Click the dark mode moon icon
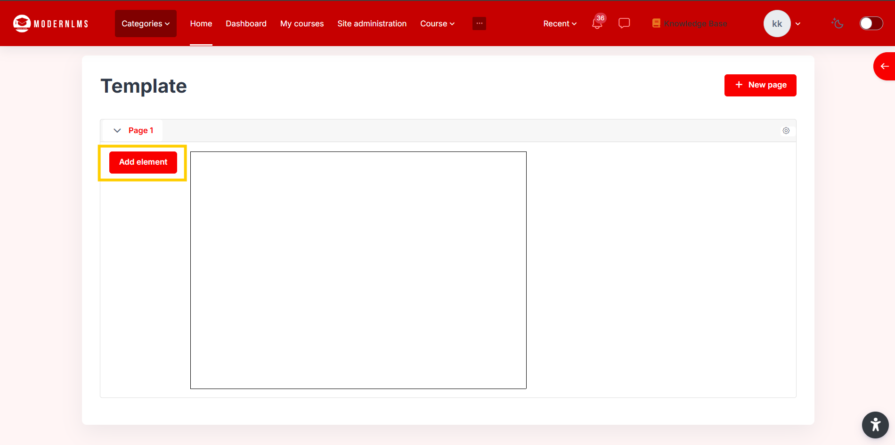Viewport: 895px width, 445px height. (837, 23)
